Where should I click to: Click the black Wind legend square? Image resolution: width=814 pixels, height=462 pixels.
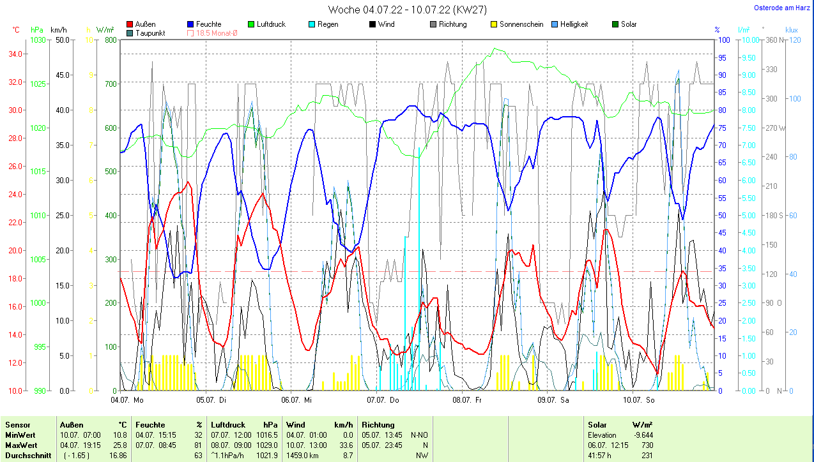click(372, 25)
